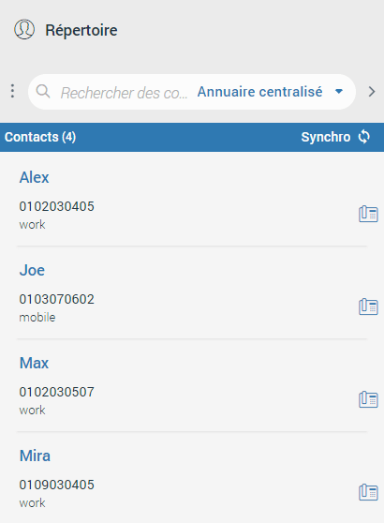
Task: Select Alex's number 0102030405
Action: click(x=57, y=206)
